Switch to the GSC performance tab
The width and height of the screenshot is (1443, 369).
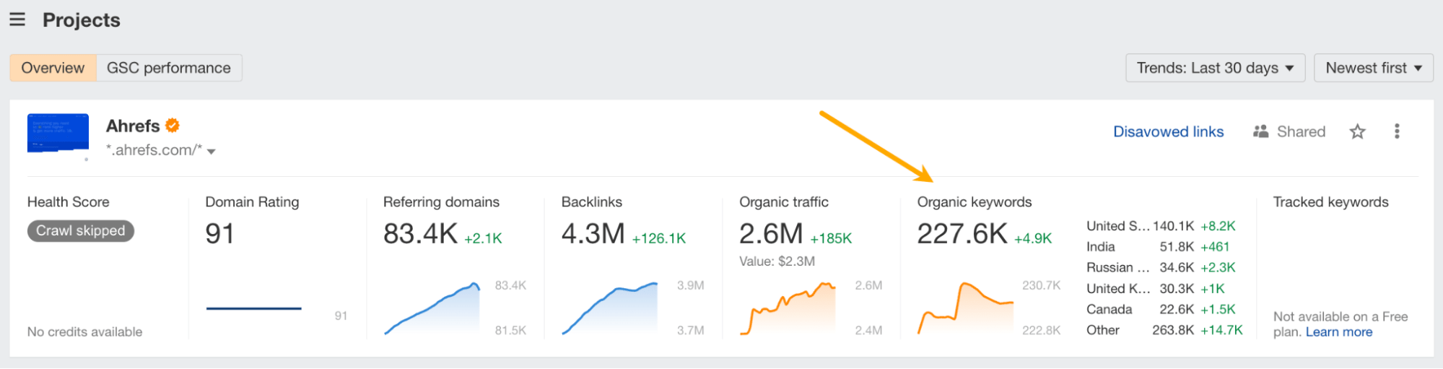[169, 68]
